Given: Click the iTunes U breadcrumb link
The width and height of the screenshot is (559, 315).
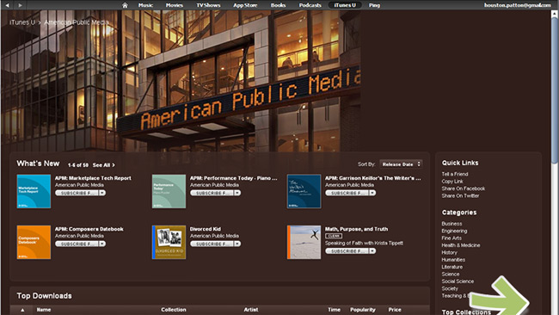Looking at the screenshot, I should point(22,22).
